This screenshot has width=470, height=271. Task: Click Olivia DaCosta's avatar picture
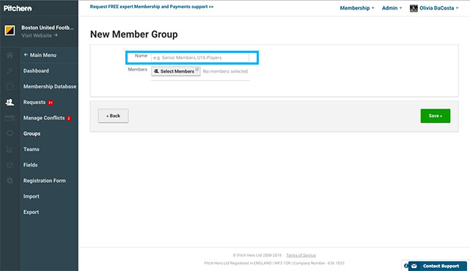(414, 8)
